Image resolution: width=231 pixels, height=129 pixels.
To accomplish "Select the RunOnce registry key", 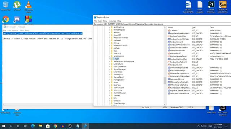I will 117,53.
